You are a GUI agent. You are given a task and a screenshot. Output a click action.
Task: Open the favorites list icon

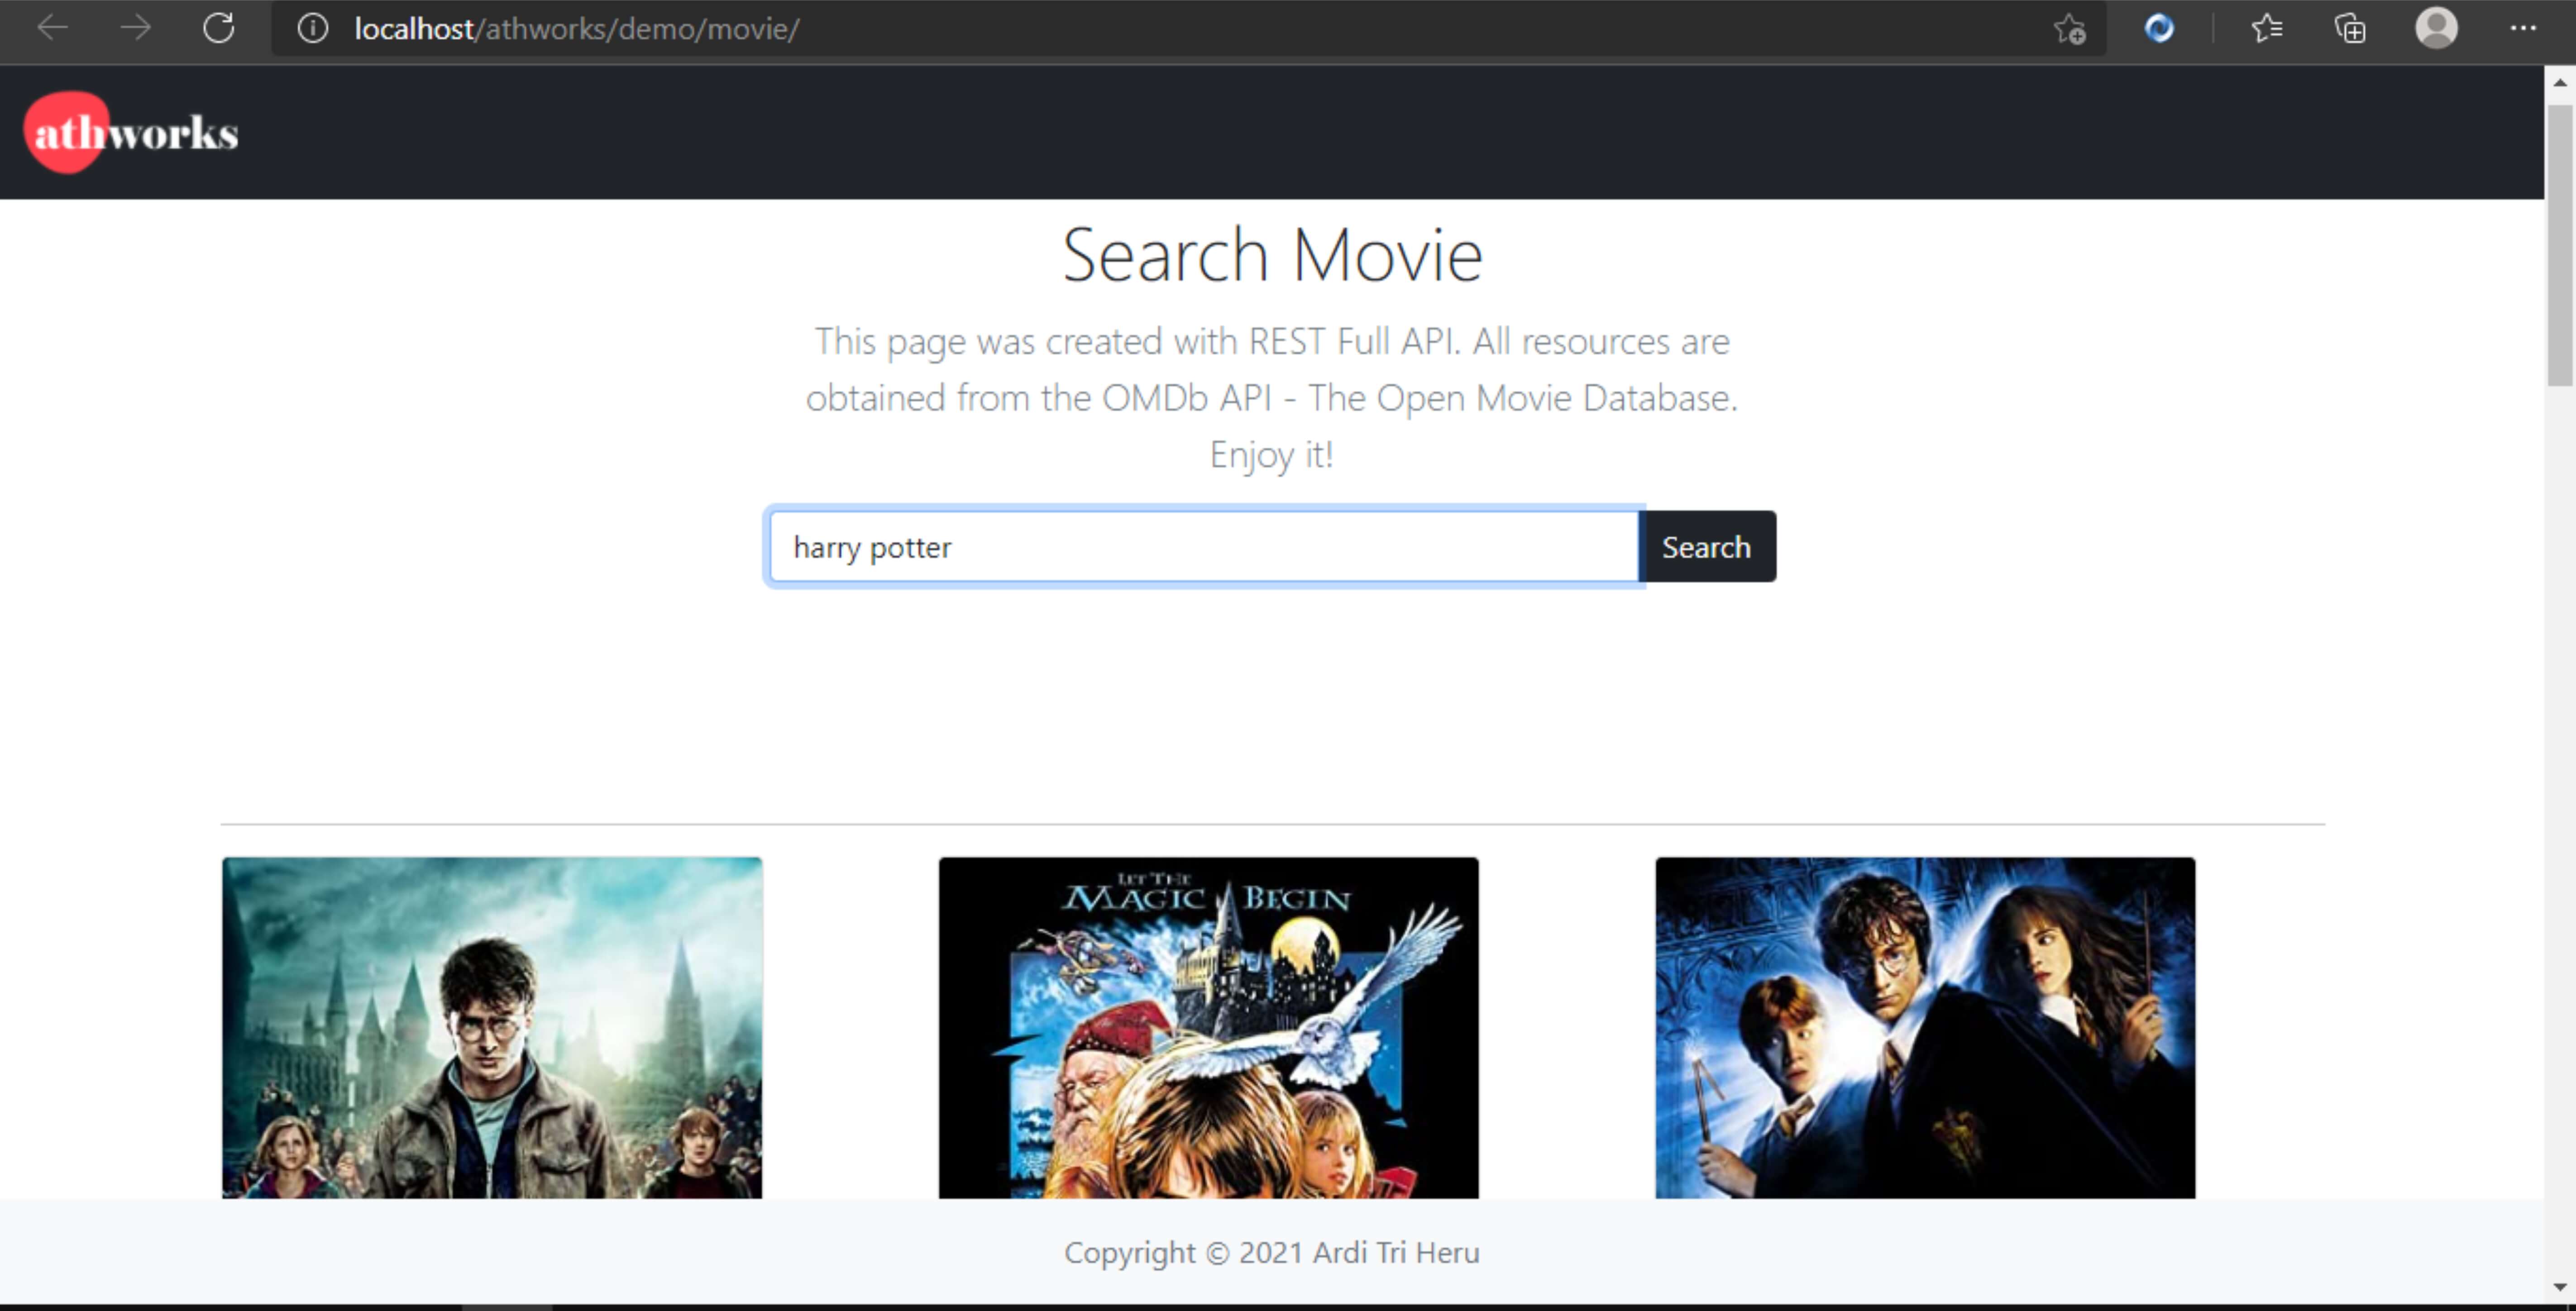click(x=2267, y=28)
